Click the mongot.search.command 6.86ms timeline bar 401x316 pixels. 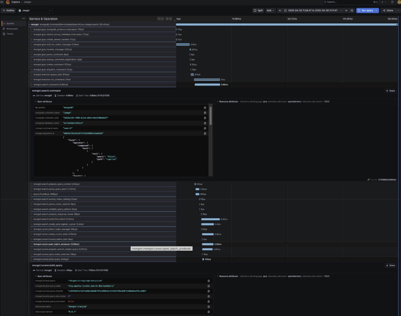207,85
